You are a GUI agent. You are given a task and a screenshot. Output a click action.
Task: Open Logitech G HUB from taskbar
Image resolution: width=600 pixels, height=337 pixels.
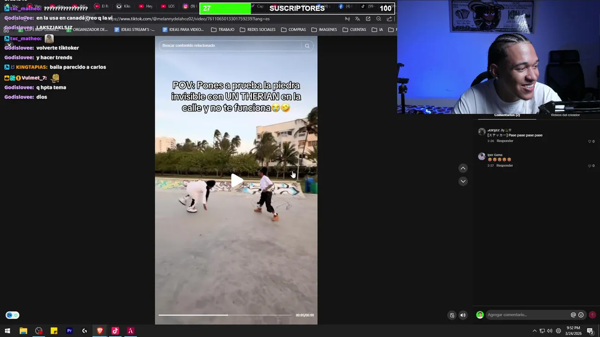click(84, 331)
